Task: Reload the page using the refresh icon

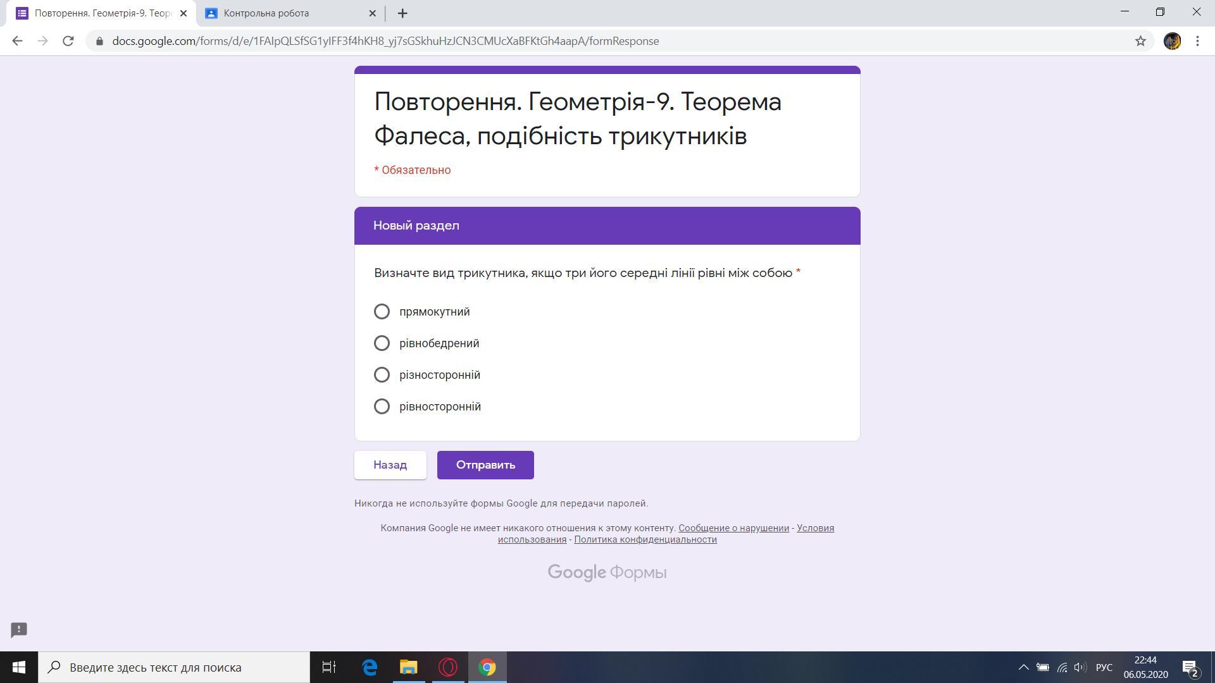Action: [68, 41]
